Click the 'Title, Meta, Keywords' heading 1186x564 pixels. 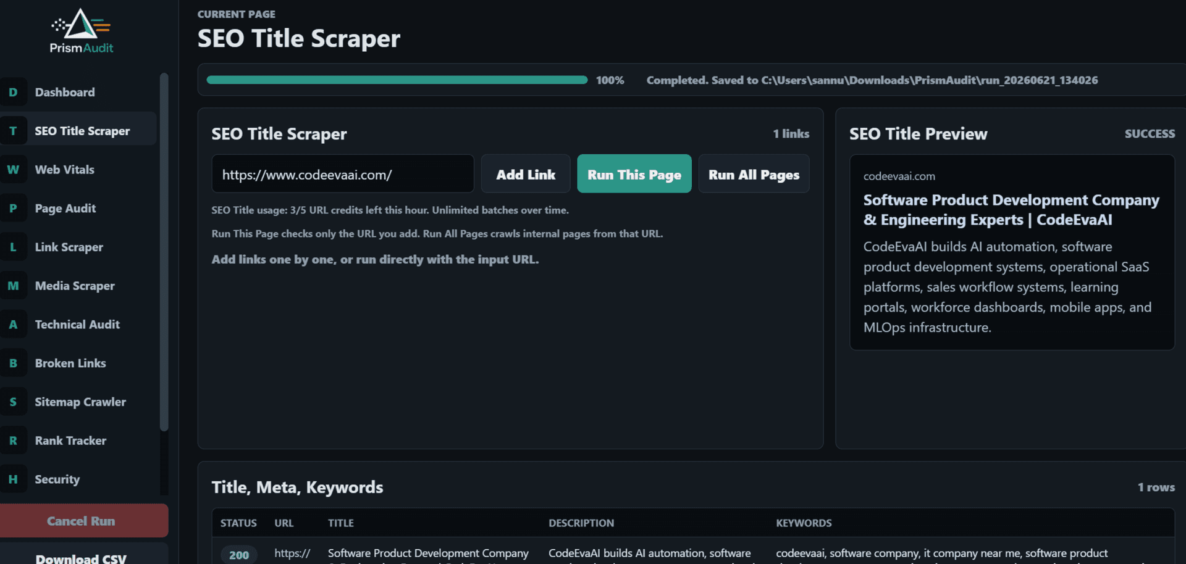297,487
